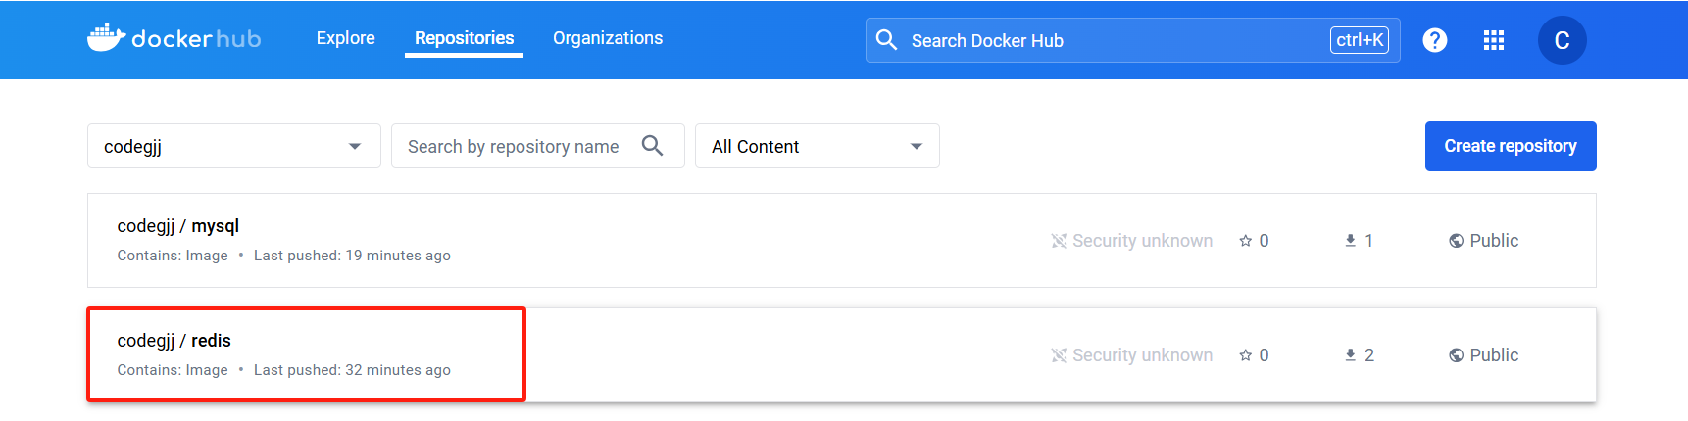Focus the Search Docker Hub field
The image size is (1688, 421).
(x=1108, y=40)
